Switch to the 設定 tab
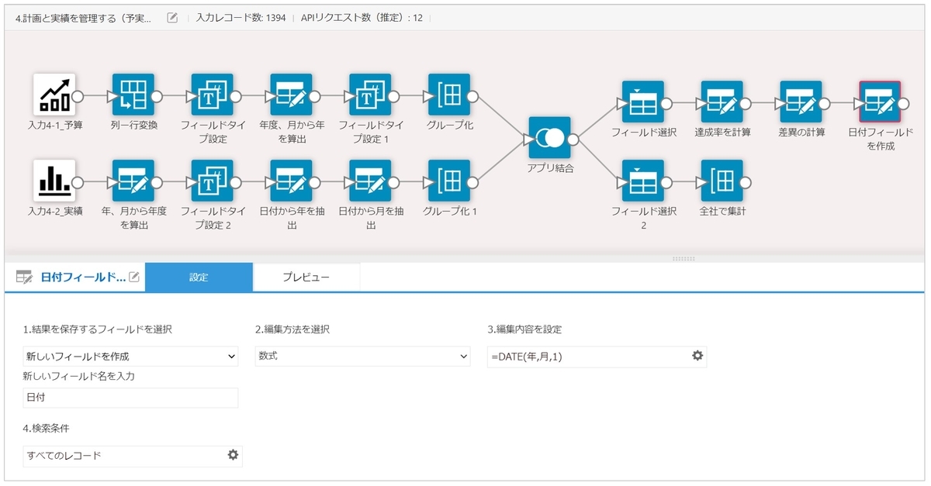The width and height of the screenshot is (931, 486). [199, 277]
